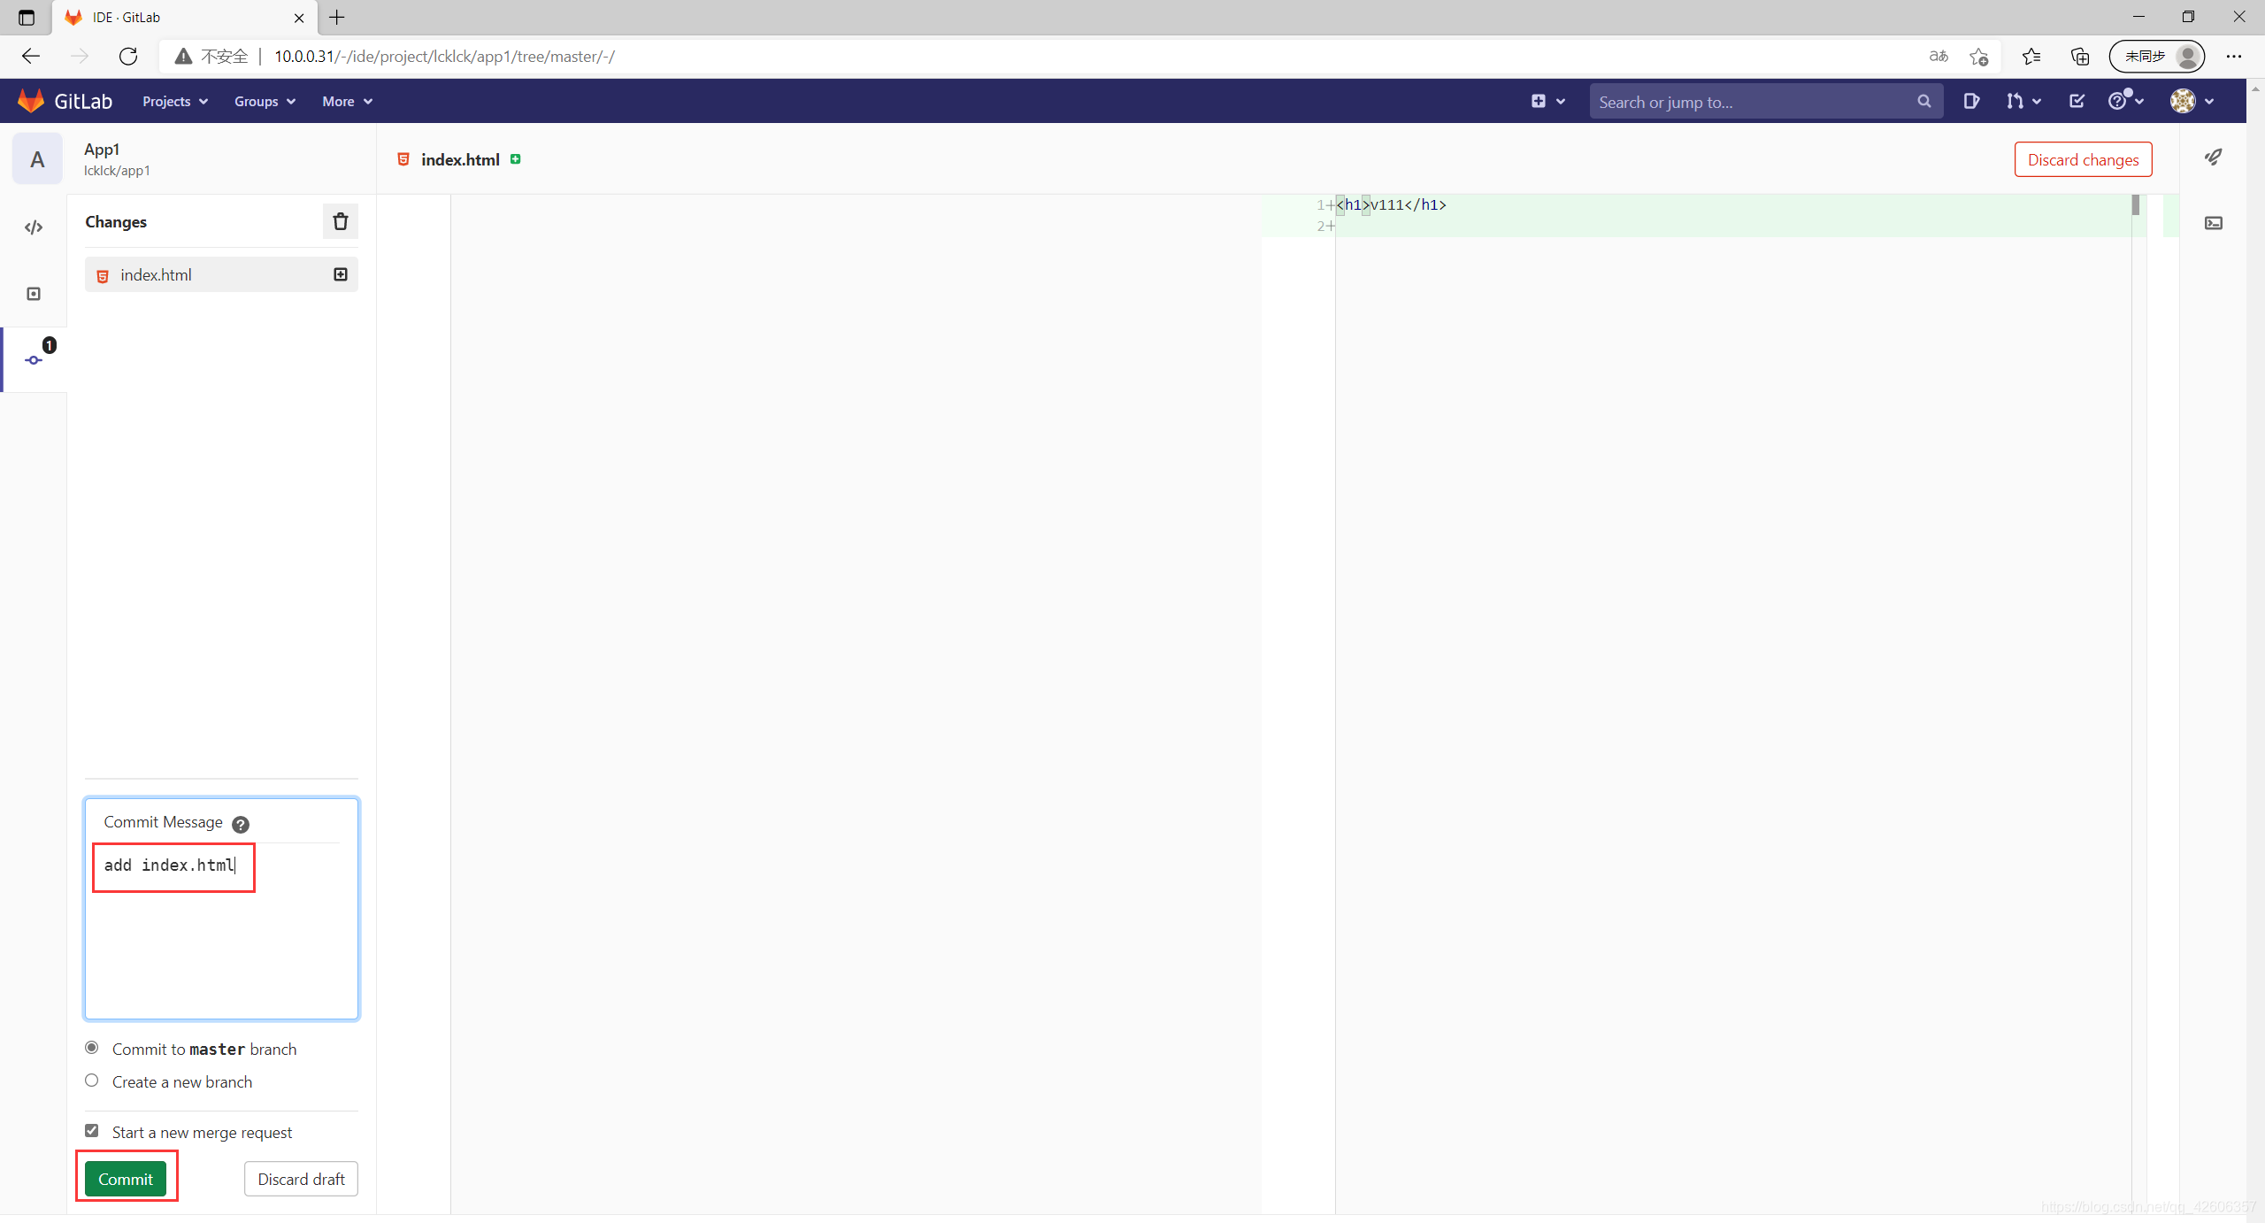Click the trash icon to discard all changes
Screen dimensions: 2265x1223
[x=340, y=221]
